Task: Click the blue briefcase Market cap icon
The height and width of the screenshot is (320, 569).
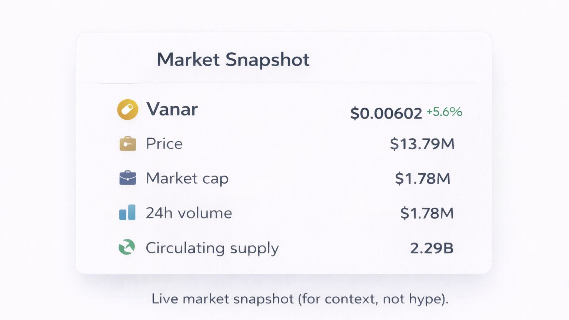Action: (127, 178)
